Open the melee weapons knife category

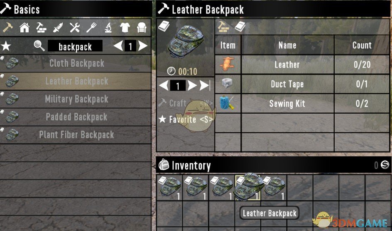point(58,27)
